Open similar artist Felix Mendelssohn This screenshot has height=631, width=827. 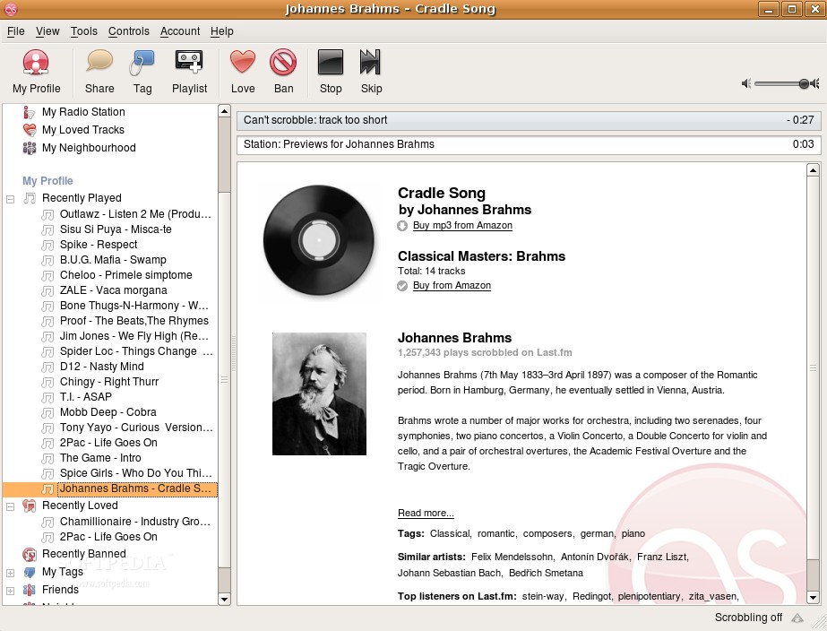coord(512,557)
